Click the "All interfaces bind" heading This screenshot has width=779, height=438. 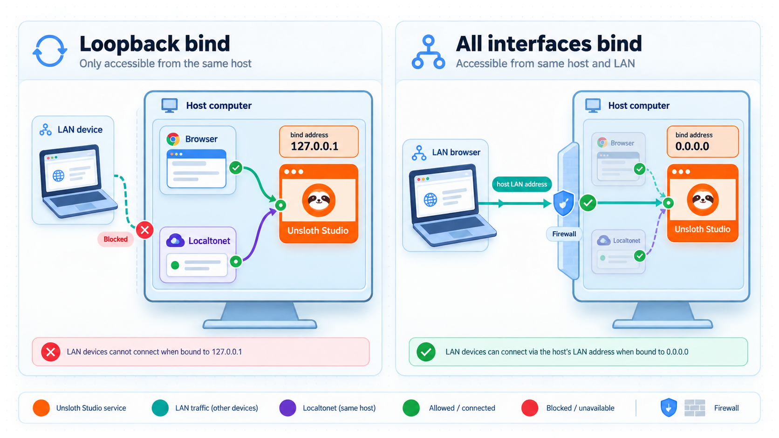click(549, 44)
